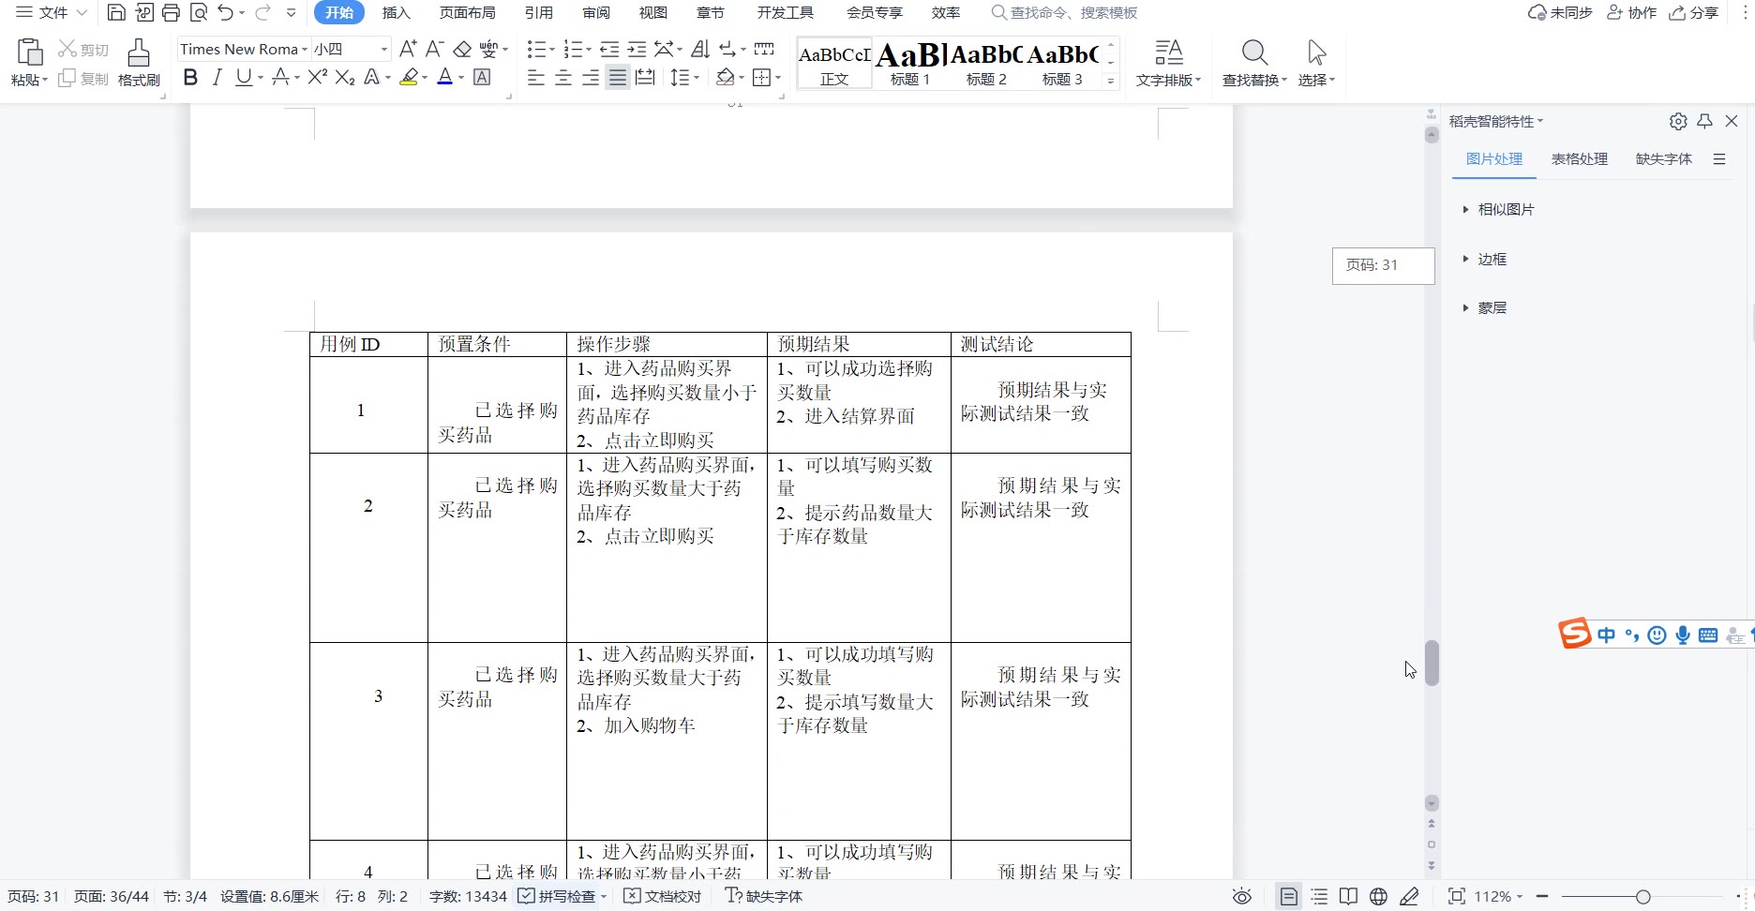Decrease font size with the A- icon

point(435,49)
